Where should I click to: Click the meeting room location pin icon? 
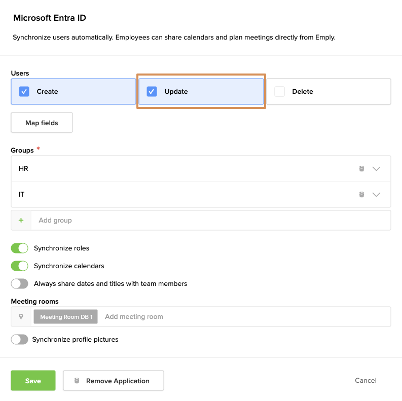21,317
